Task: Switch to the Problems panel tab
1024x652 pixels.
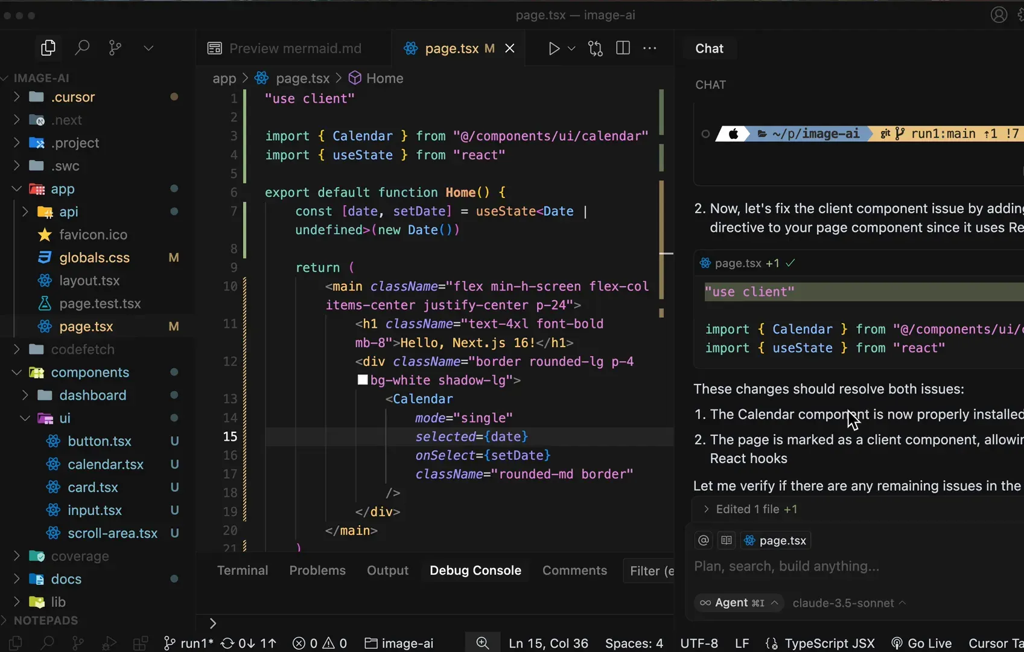Action: click(x=317, y=570)
